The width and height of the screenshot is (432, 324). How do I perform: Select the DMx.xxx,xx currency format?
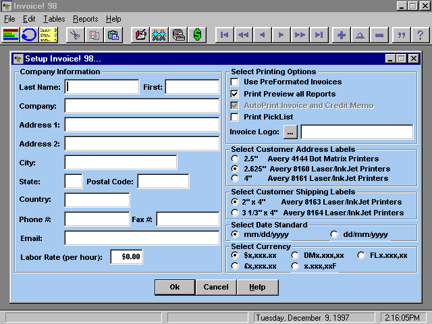tap(295, 255)
